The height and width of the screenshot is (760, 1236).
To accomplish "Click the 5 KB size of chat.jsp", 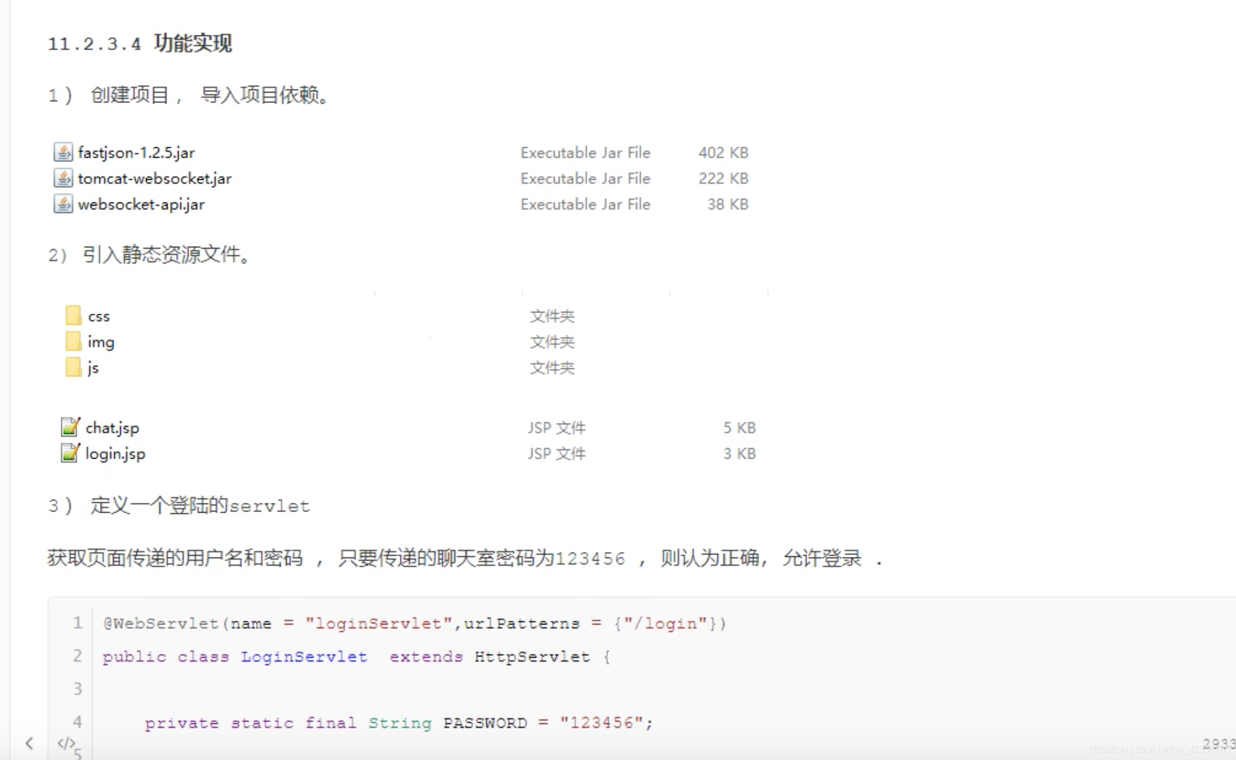I will (x=740, y=428).
